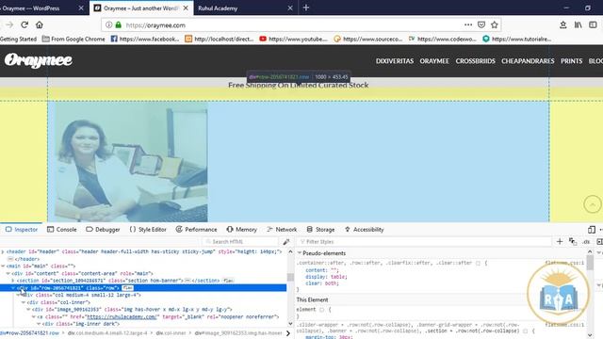Switch to Console devtools tab

[x=62, y=230]
